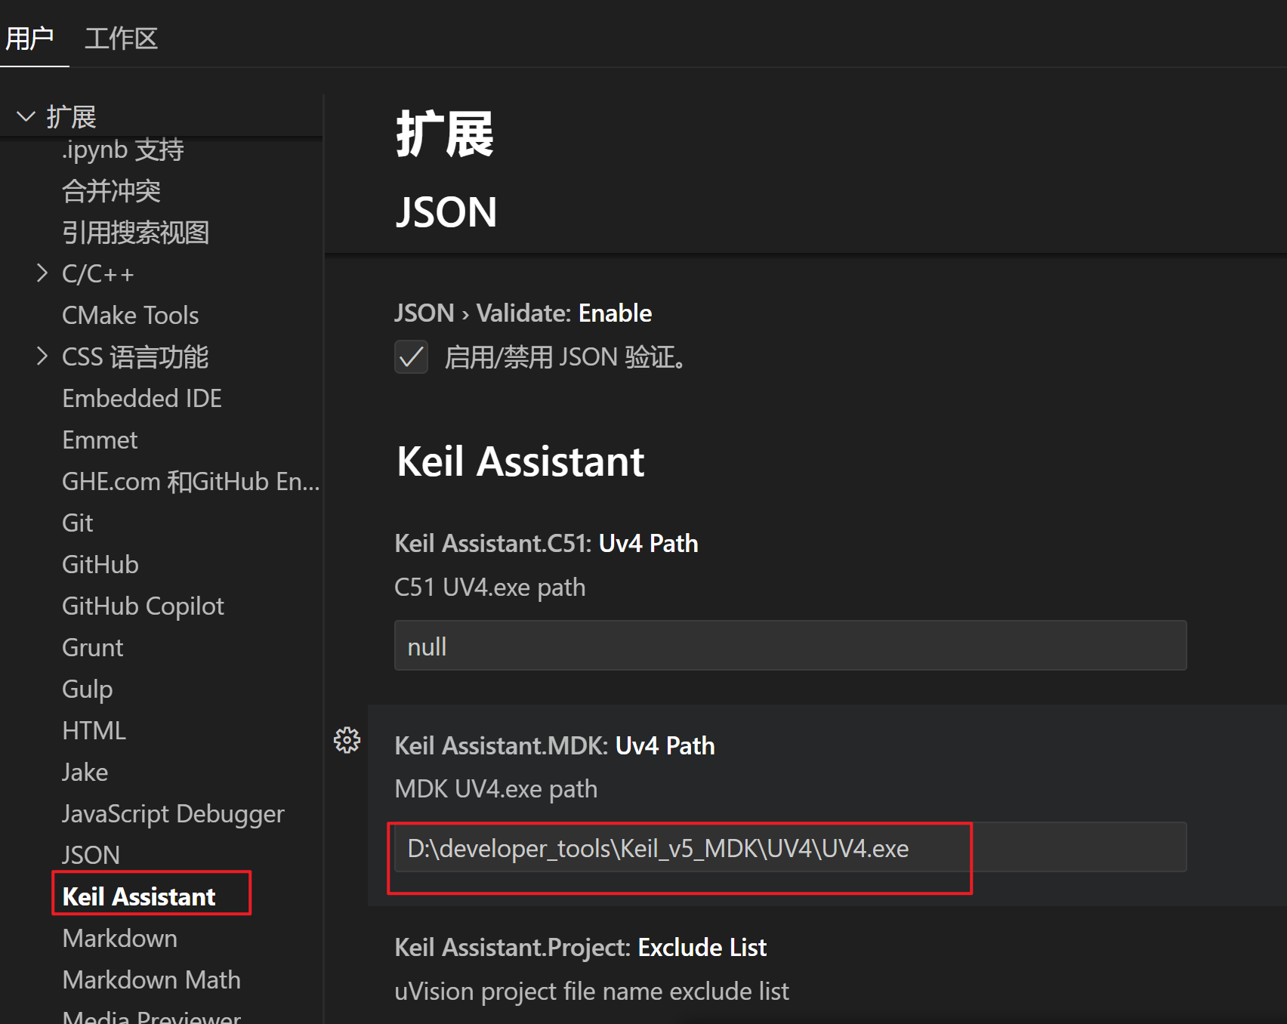Click the C51 Uv4 Path input field
The height and width of the screenshot is (1024, 1287).
pos(790,646)
